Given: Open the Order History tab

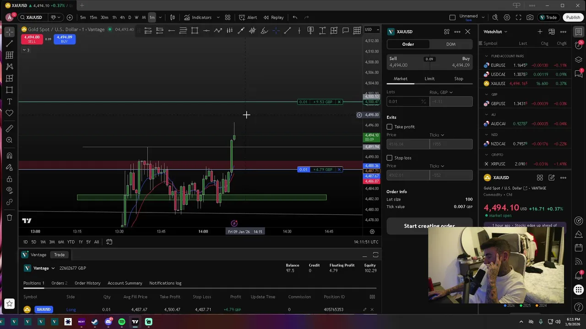Looking at the screenshot, I should tap(87, 283).
